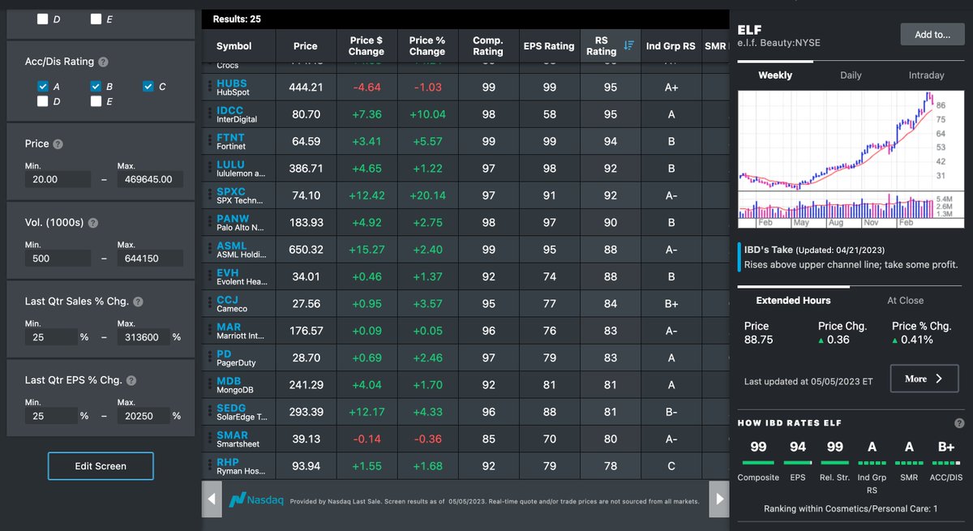Open HUBS ticker link

pos(232,84)
